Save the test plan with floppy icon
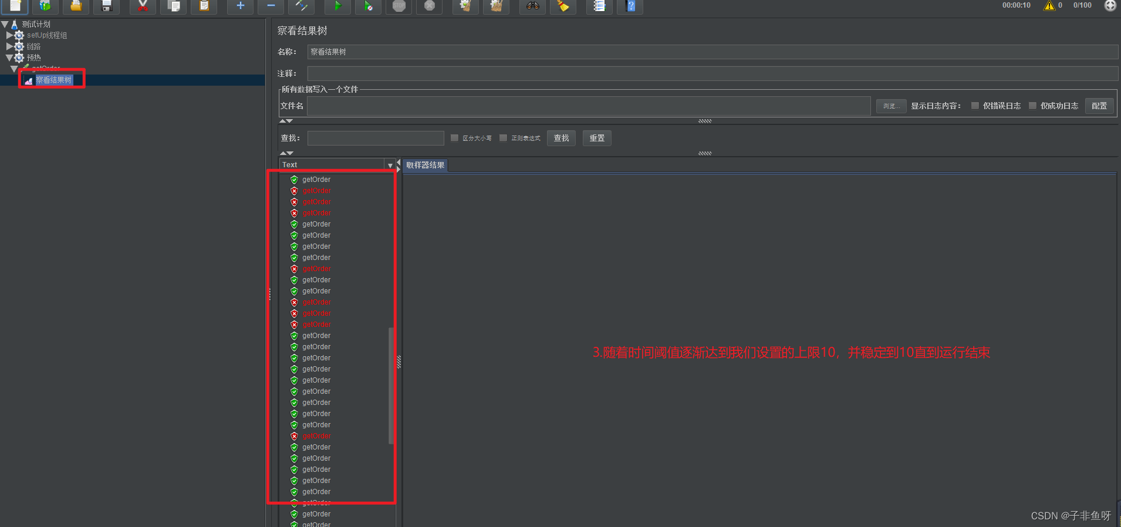 point(107,6)
